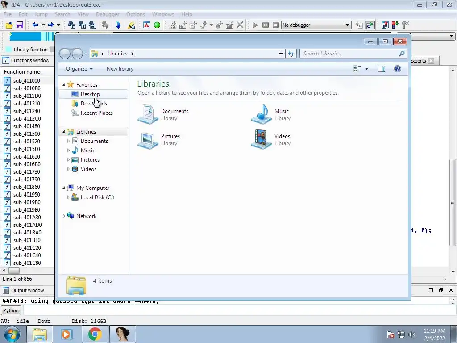Click the Start process play button
The width and height of the screenshot is (457, 343).
point(255,25)
